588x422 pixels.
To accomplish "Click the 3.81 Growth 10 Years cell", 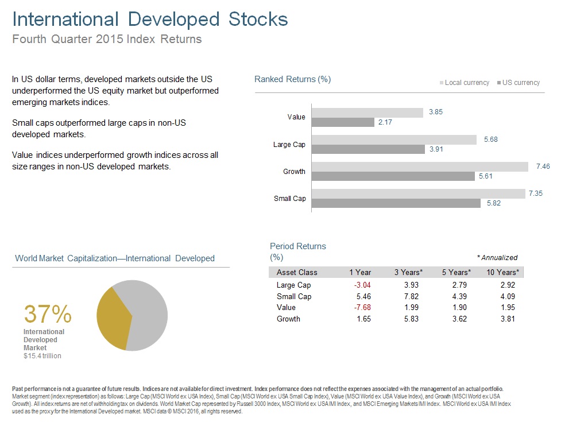I will tap(508, 319).
